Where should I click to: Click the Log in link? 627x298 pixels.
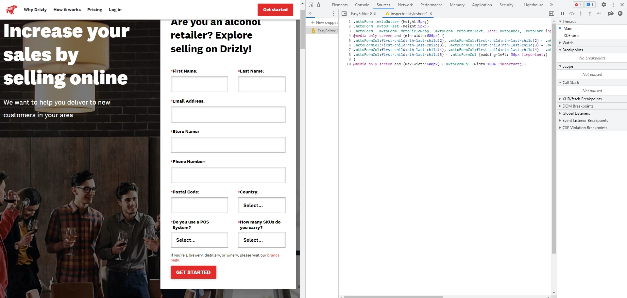[115, 9]
